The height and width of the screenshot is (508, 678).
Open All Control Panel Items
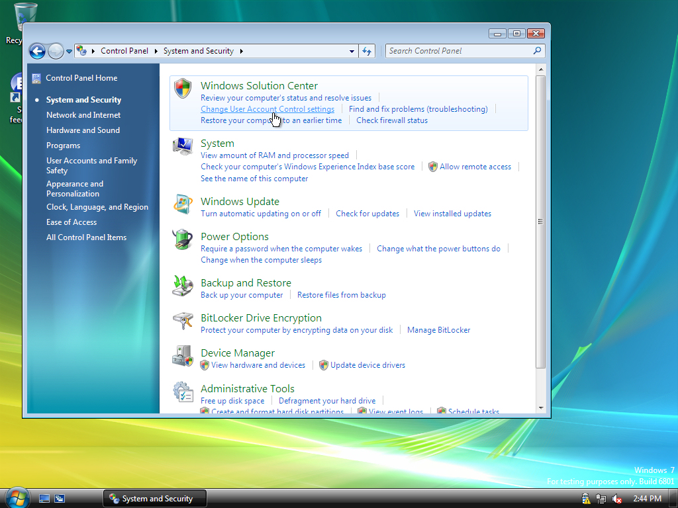[x=87, y=237]
